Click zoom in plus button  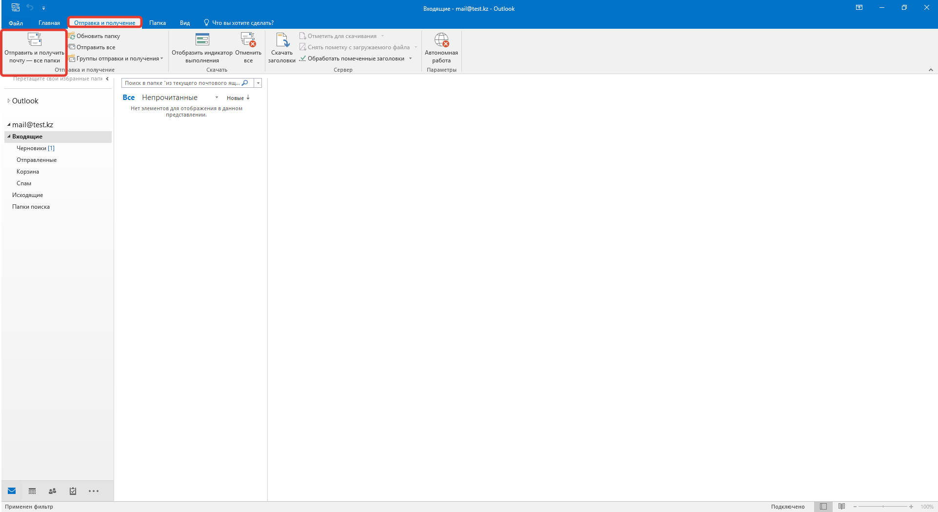[x=911, y=507]
